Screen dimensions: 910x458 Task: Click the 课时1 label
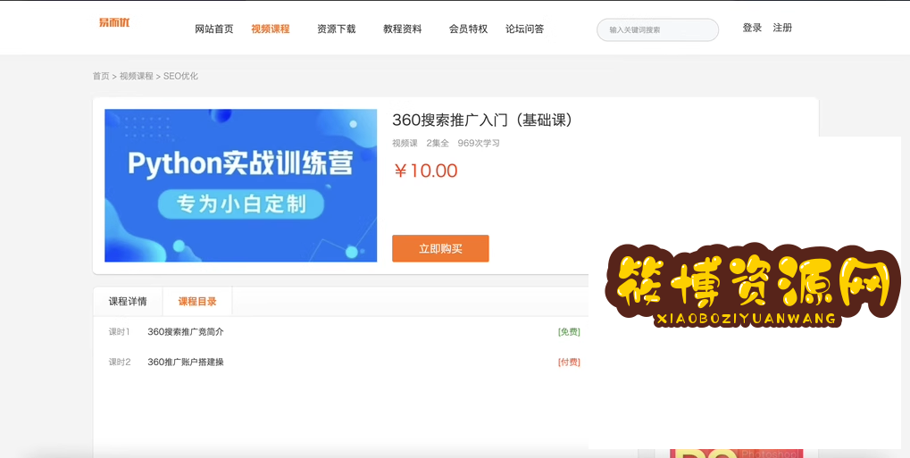click(x=120, y=332)
